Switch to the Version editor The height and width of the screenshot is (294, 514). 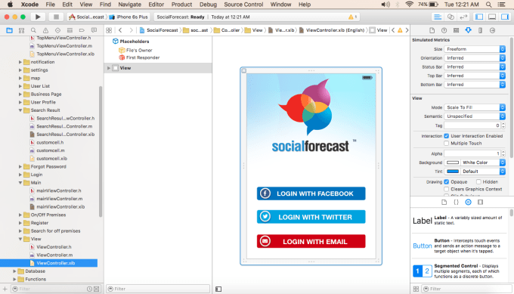coord(463,17)
